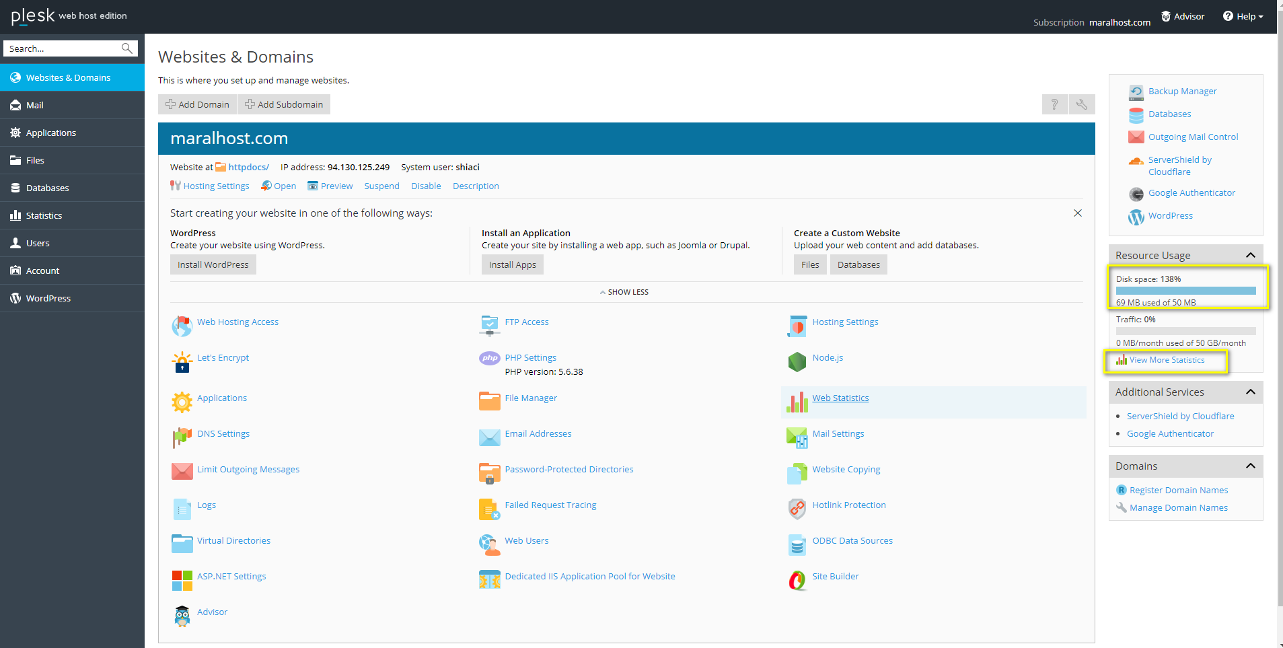Click the Files button under Custom Website
This screenshot has width=1283, height=648.
(810, 264)
